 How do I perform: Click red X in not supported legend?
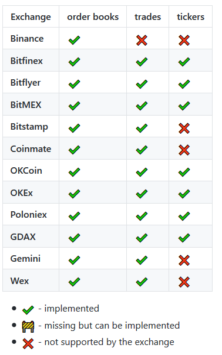point(28,343)
